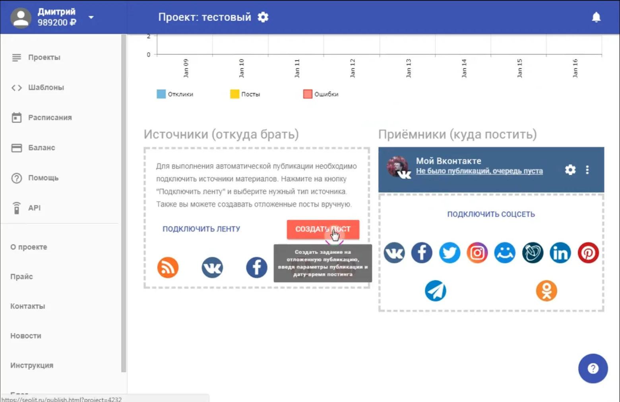Click the Источники (откуда брать) heading

click(221, 134)
